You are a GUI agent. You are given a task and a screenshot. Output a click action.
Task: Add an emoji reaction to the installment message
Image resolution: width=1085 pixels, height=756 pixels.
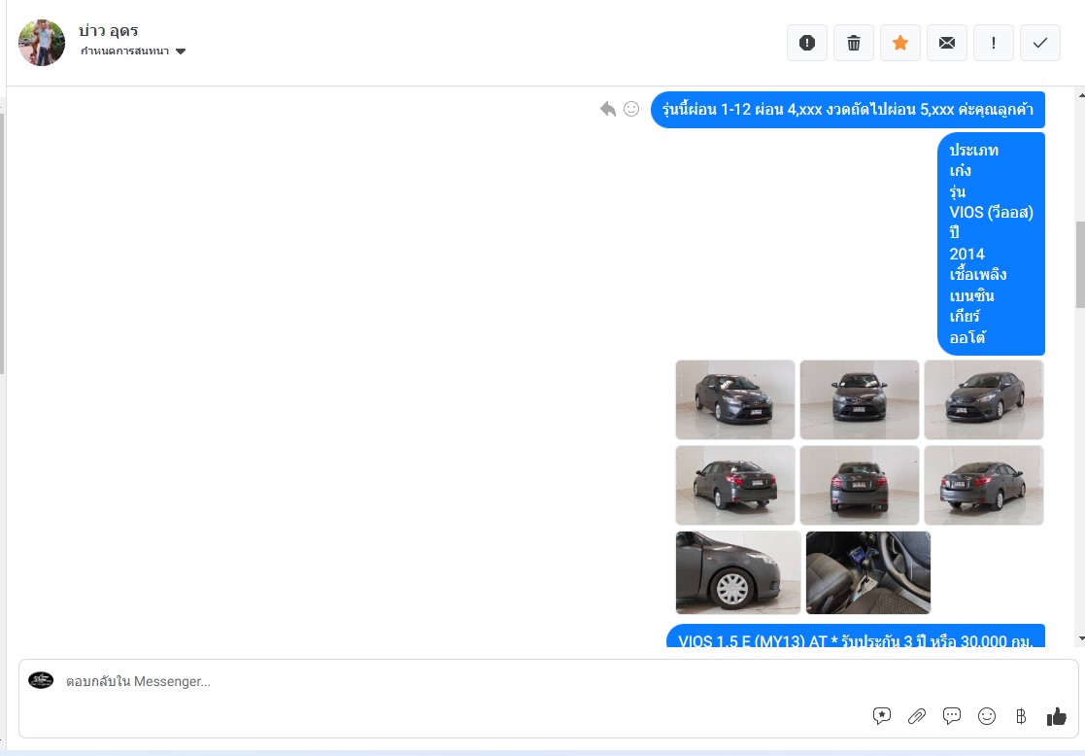[631, 109]
